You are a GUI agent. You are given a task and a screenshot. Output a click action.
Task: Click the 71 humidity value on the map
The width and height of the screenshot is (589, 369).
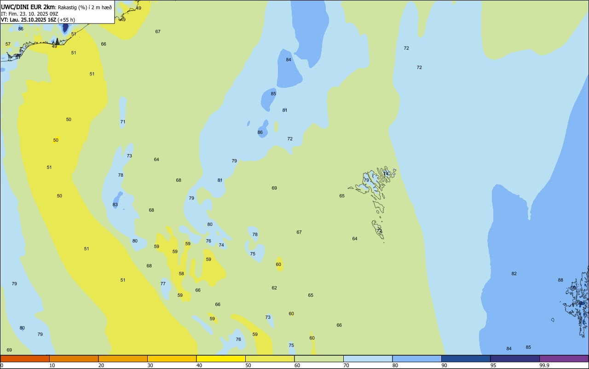coord(123,122)
